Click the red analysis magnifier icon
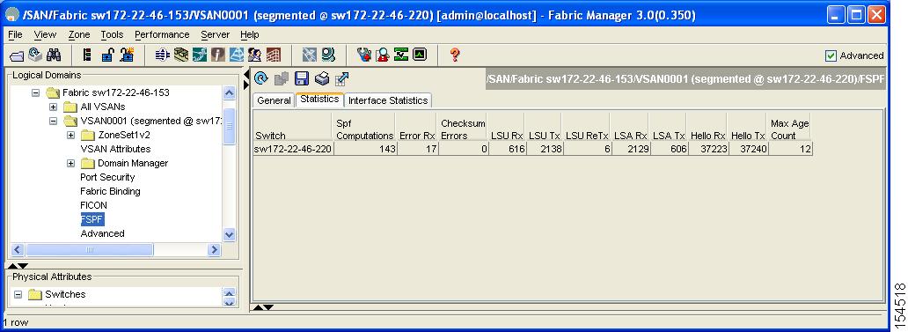This screenshot has width=908, height=332. tap(382, 55)
